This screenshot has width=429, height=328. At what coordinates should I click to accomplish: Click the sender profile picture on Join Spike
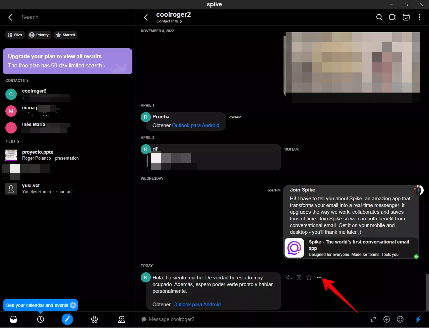(x=419, y=190)
